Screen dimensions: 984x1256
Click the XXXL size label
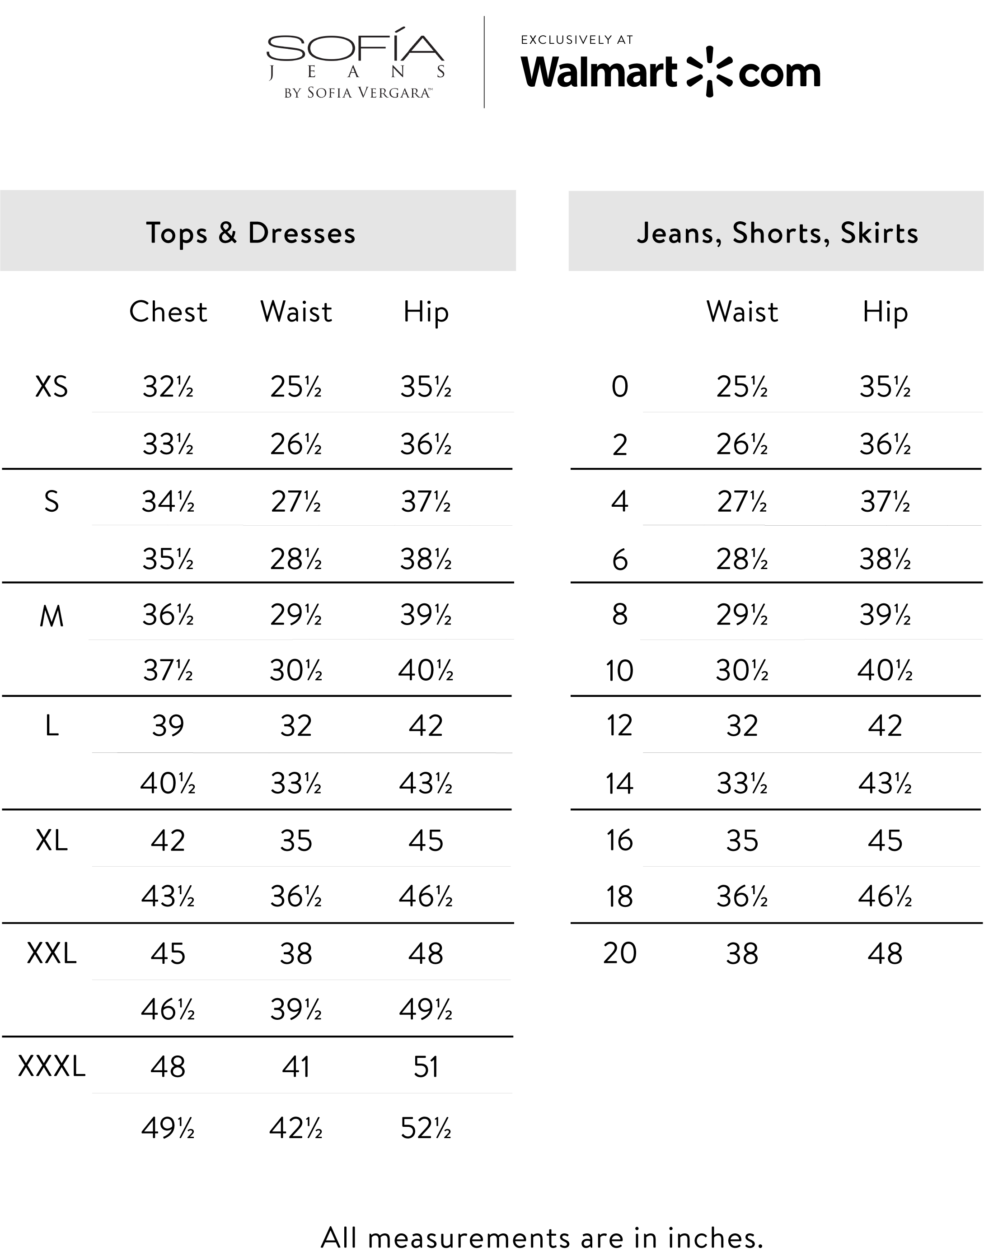coord(51,1066)
